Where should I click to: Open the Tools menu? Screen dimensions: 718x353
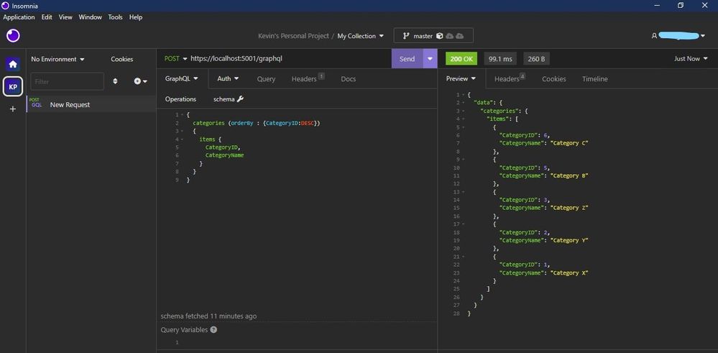(x=116, y=17)
